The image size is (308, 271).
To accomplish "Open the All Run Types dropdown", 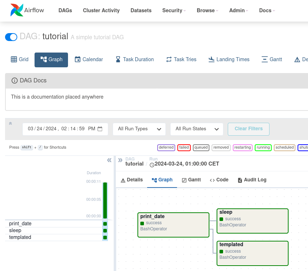I will 139,129.
